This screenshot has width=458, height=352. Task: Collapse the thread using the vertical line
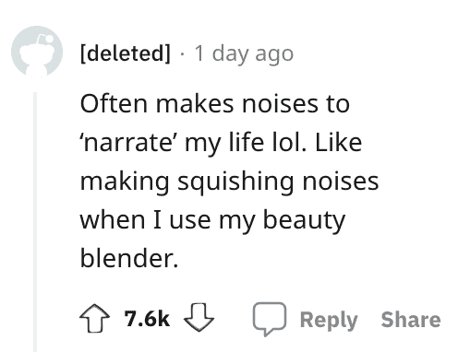35,222
